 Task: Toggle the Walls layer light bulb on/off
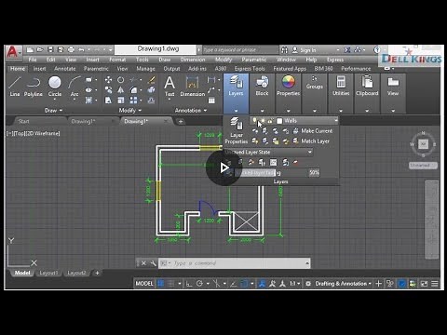pyautogui.click(x=254, y=121)
